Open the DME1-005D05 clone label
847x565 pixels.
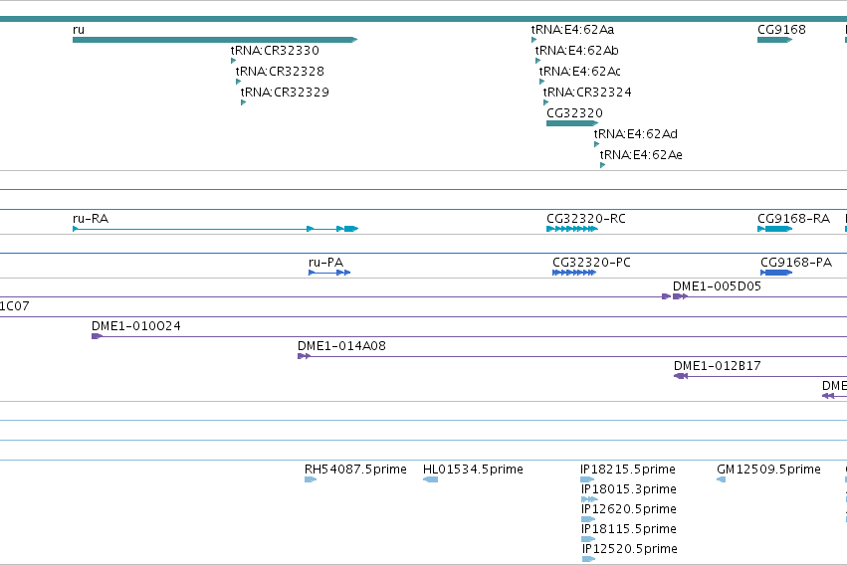(x=717, y=286)
